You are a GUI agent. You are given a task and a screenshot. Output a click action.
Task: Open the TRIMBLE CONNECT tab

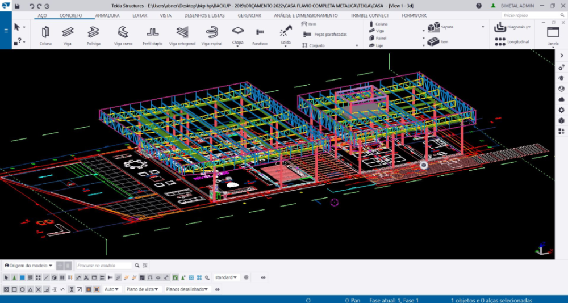tap(369, 15)
